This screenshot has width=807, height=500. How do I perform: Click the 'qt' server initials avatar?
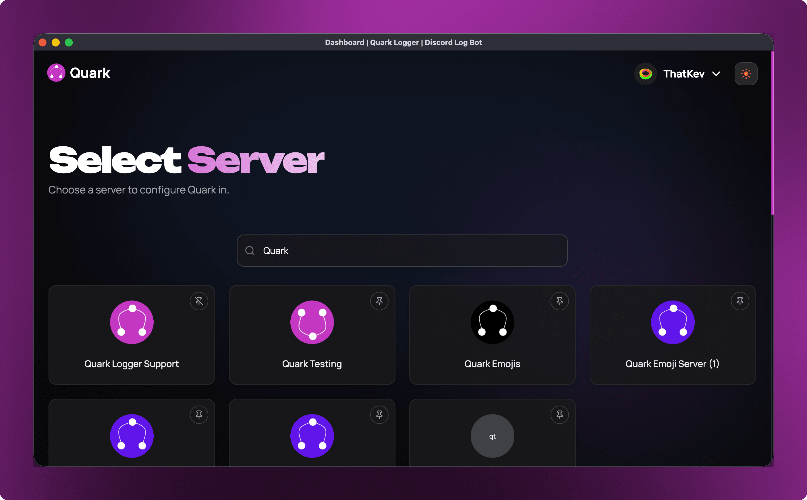point(492,436)
